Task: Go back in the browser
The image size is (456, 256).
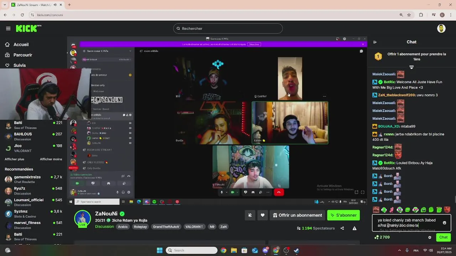Action: 5,15
